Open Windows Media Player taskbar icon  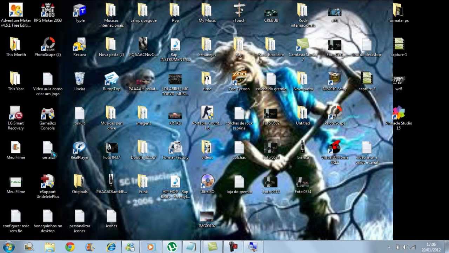pyautogui.click(x=151, y=247)
